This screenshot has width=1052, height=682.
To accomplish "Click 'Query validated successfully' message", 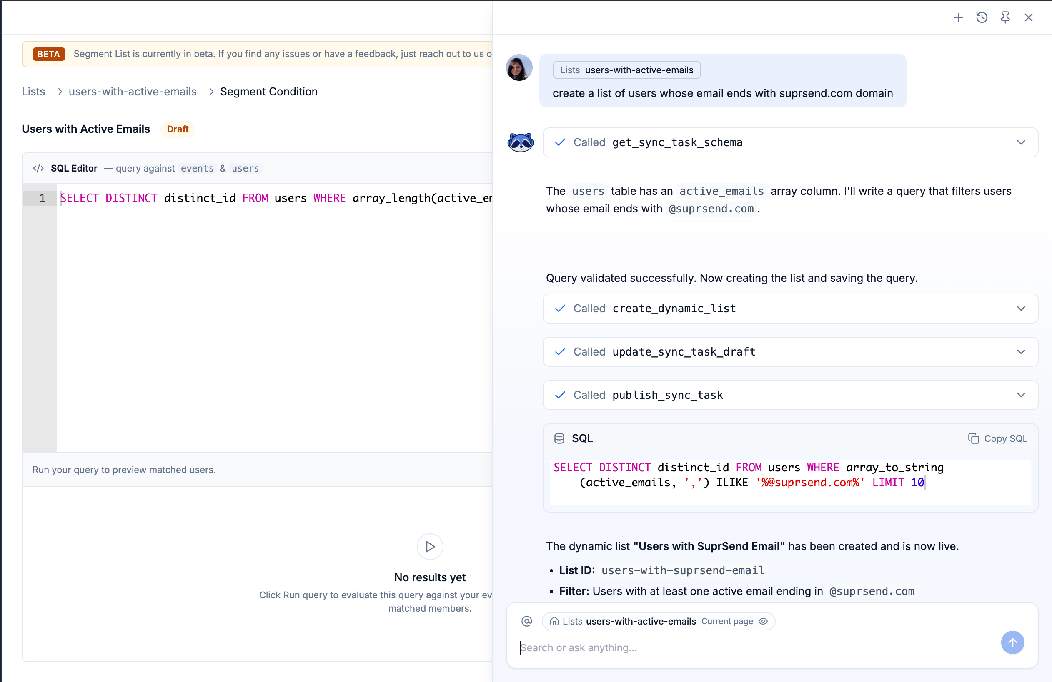I will tap(731, 278).
